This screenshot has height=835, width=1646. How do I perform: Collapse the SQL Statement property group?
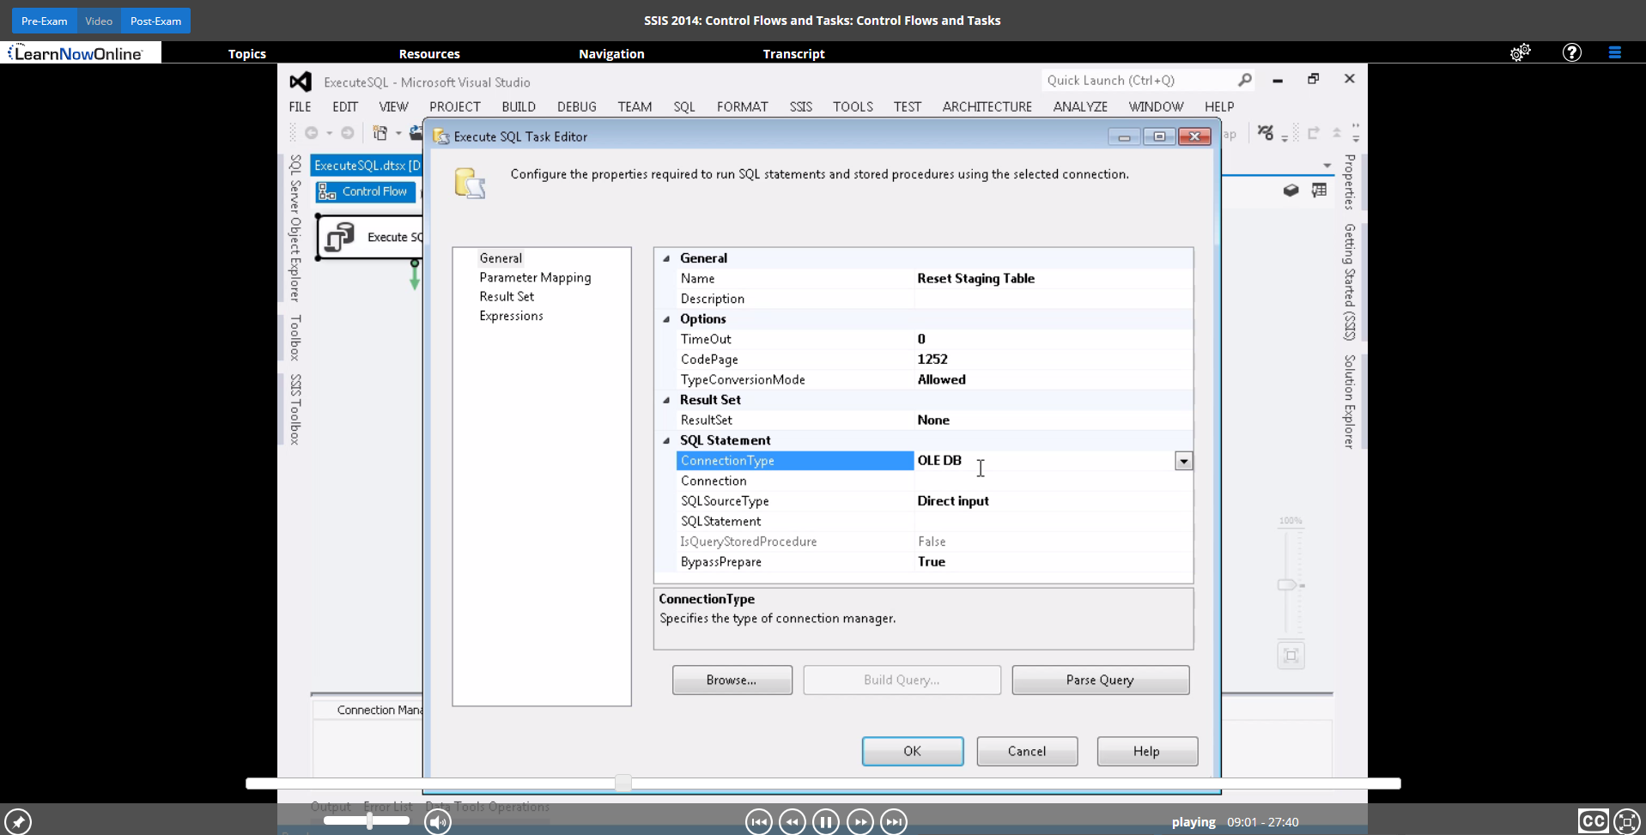pos(666,440)
